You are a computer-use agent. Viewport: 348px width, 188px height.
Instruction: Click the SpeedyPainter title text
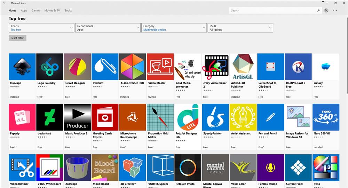[x=212, y=133]
